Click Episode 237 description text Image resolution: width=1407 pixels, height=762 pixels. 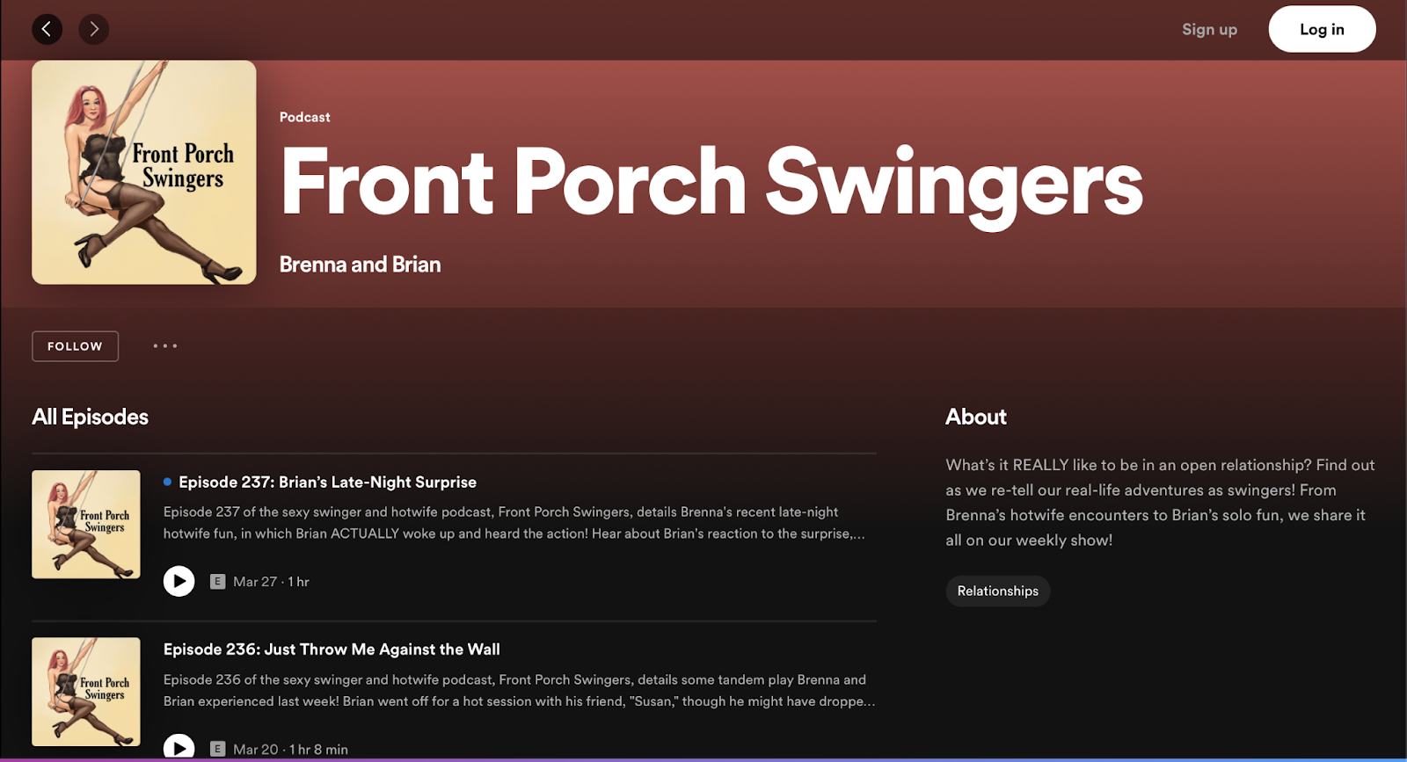coord(514,523)
